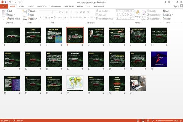Switch to the DESIGN tab
The width and height of the screenshot is (183, 122).
[x=30, y=6]
